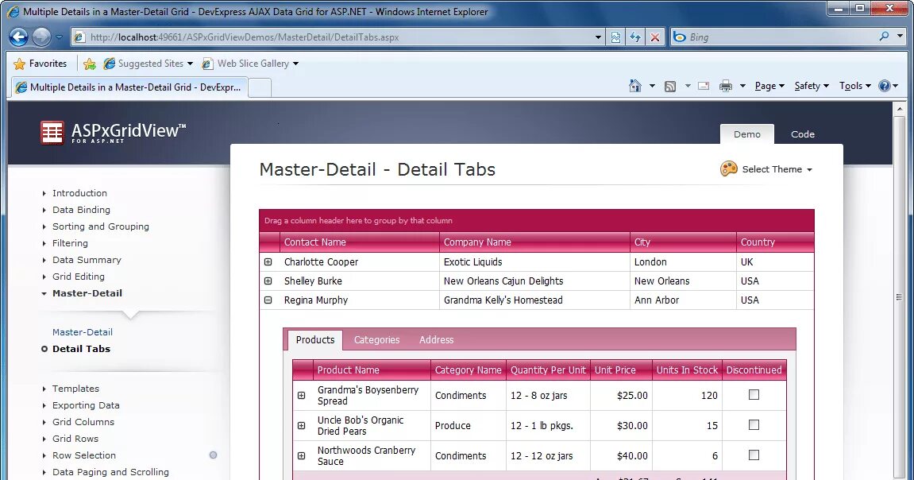Open the Page menu dropdown
The height and width of the screenshot is (480, 914).
coord(769,86)
